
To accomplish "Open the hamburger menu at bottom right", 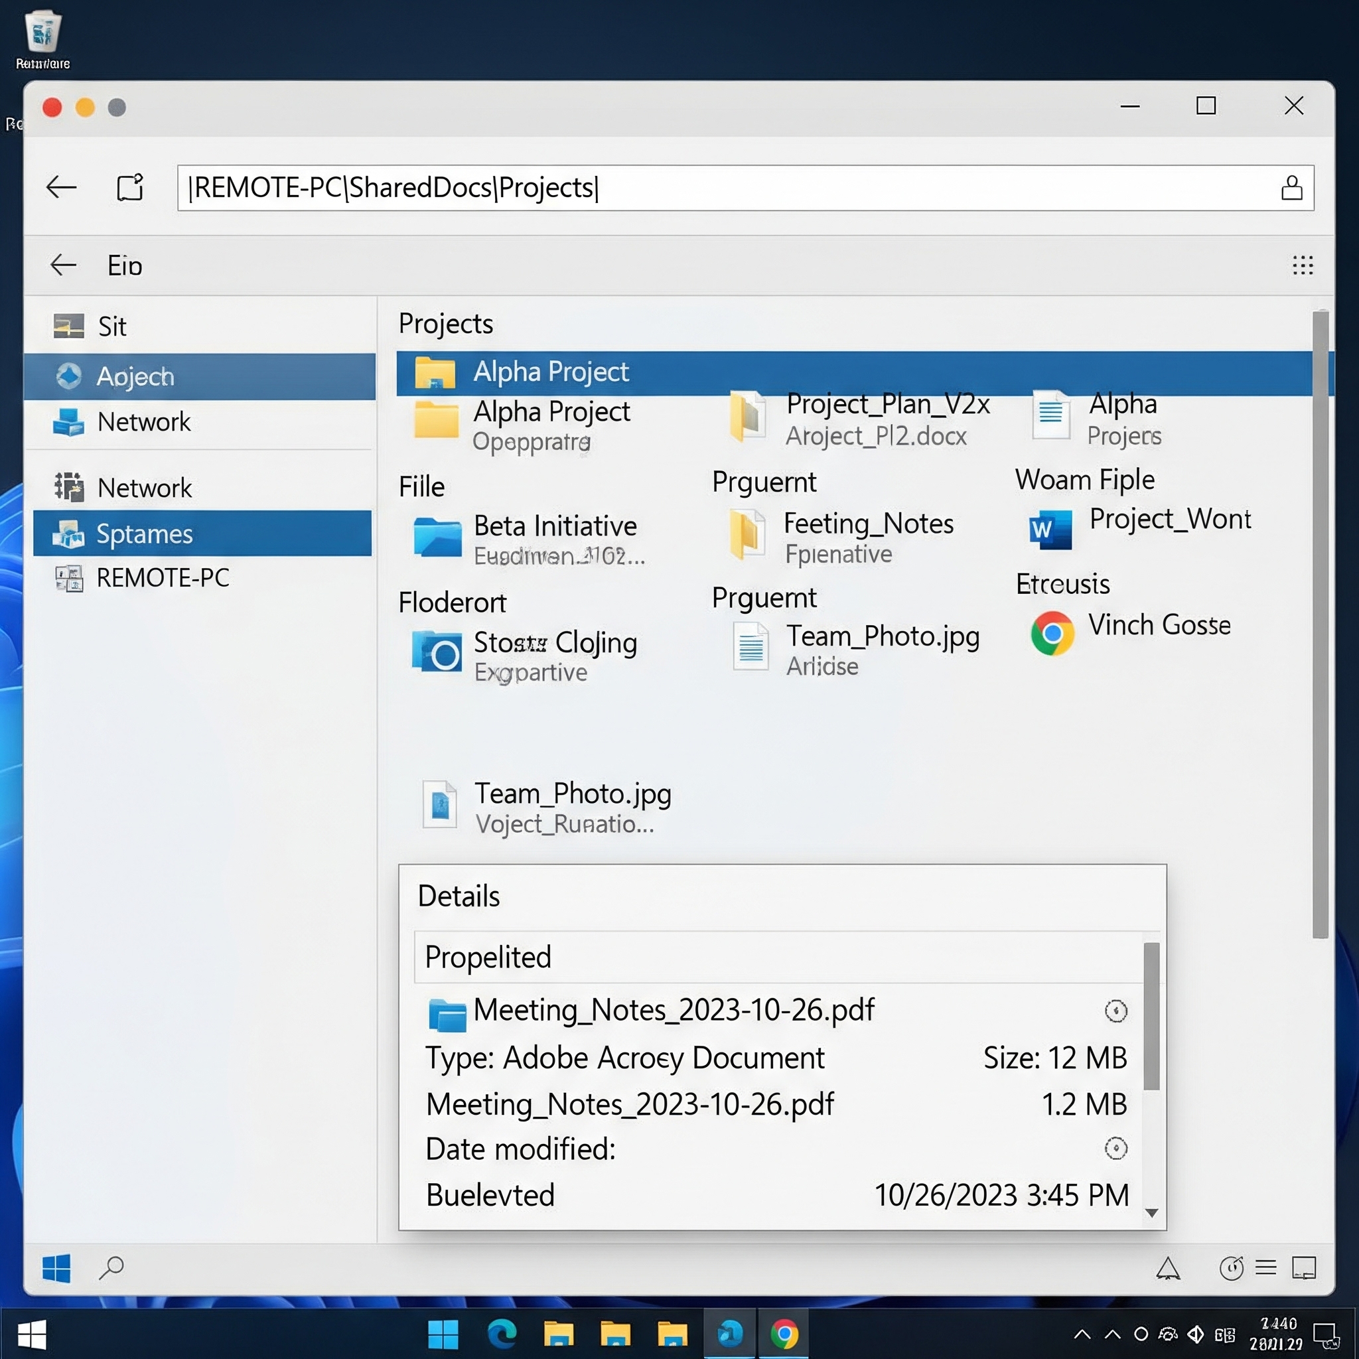I will click(1267, 1268).
